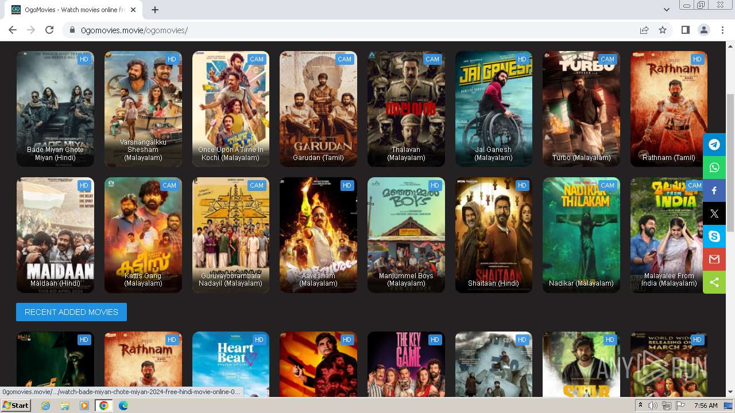Open Rathnam poster in recent added row

pos(143,364)
